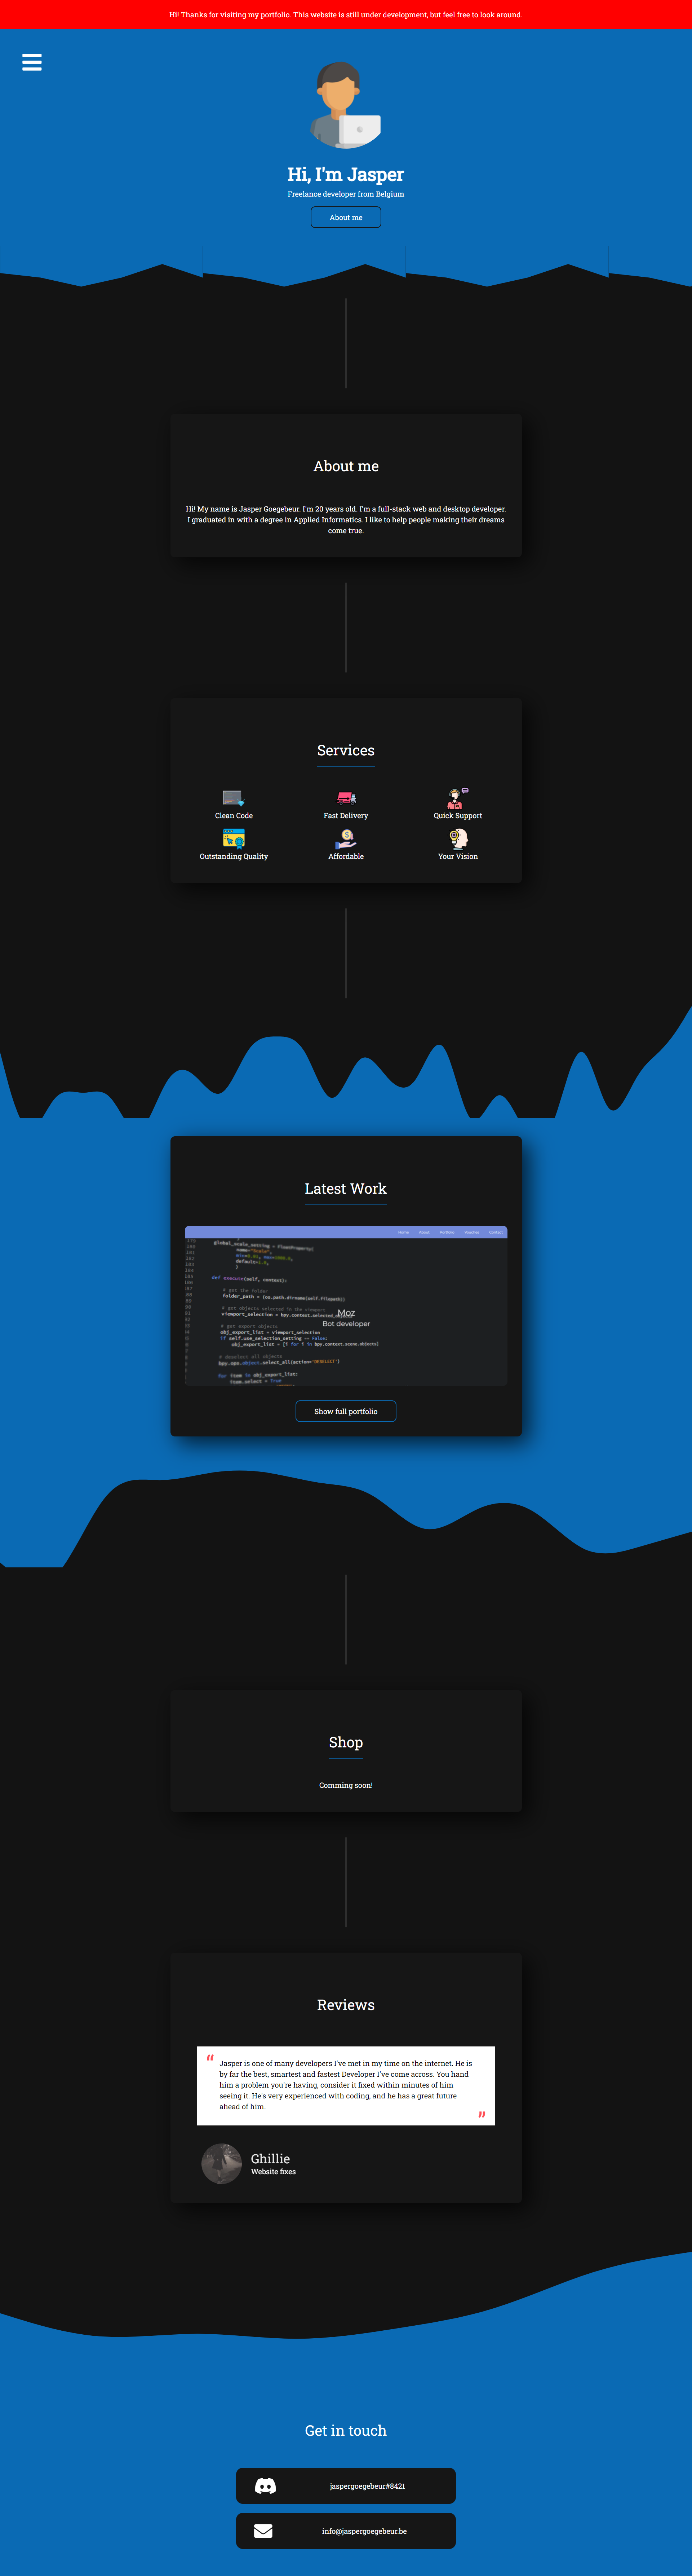Select the Home tab in portfolio preview
This screenshot has height=2576, width=692.
[403, 1232]
